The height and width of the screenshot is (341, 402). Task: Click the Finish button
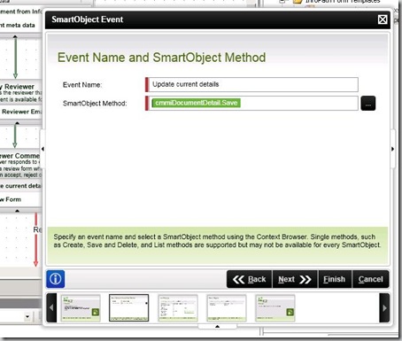pyautogui.click(x=335, y=279)
